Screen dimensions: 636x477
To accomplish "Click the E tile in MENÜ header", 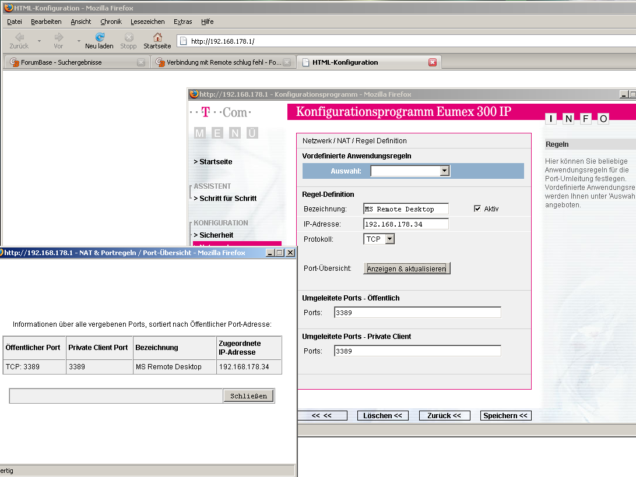I will point(217,133).
